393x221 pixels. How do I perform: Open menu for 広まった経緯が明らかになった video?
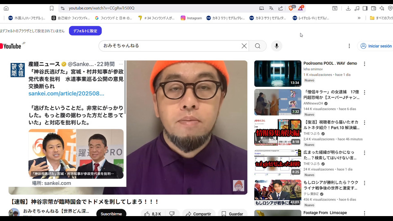(364, 153)
